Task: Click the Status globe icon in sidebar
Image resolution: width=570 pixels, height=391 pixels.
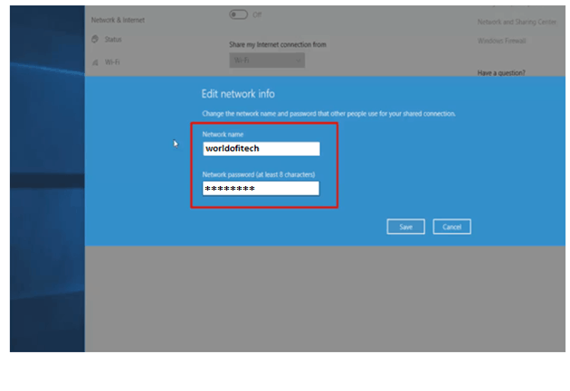Action: [95, 40]
